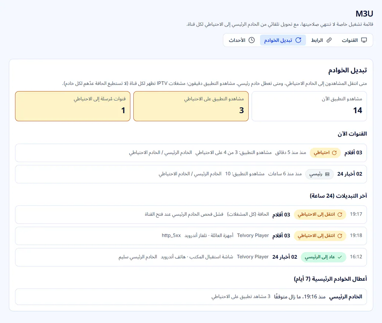This screenshot has height=323, width=382.
Task: Click the احتياطي status badge for 03 أفلام
Action: (x=325, y=152)
